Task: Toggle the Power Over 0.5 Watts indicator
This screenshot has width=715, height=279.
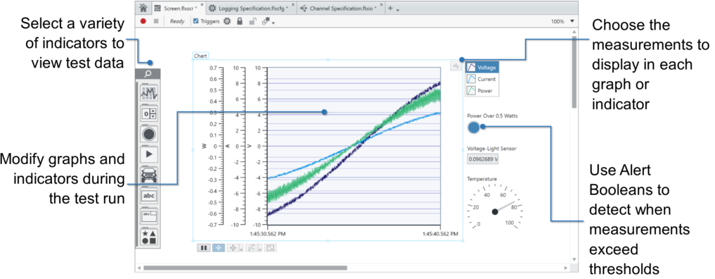Action: [474, 127]
